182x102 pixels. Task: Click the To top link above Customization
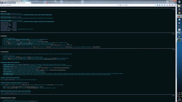(x=173, y=50)
